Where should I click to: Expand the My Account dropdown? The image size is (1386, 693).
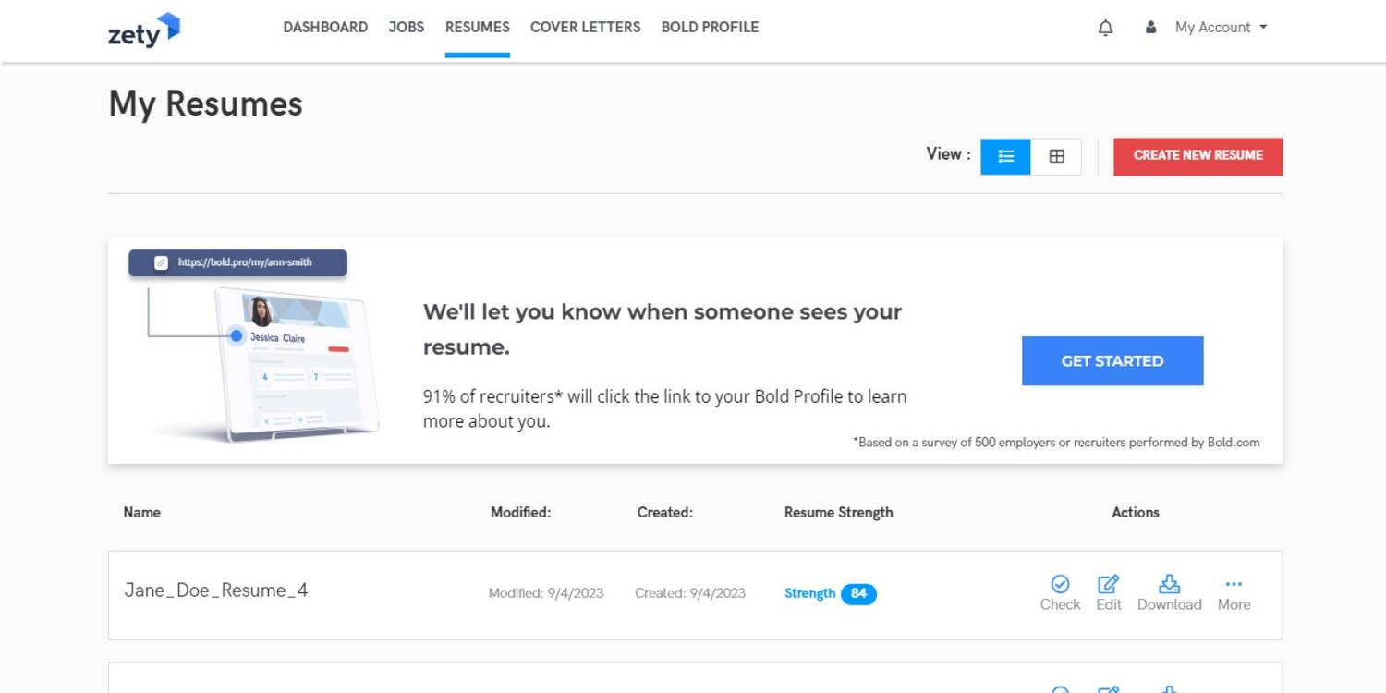click(x=1221, y=28)
